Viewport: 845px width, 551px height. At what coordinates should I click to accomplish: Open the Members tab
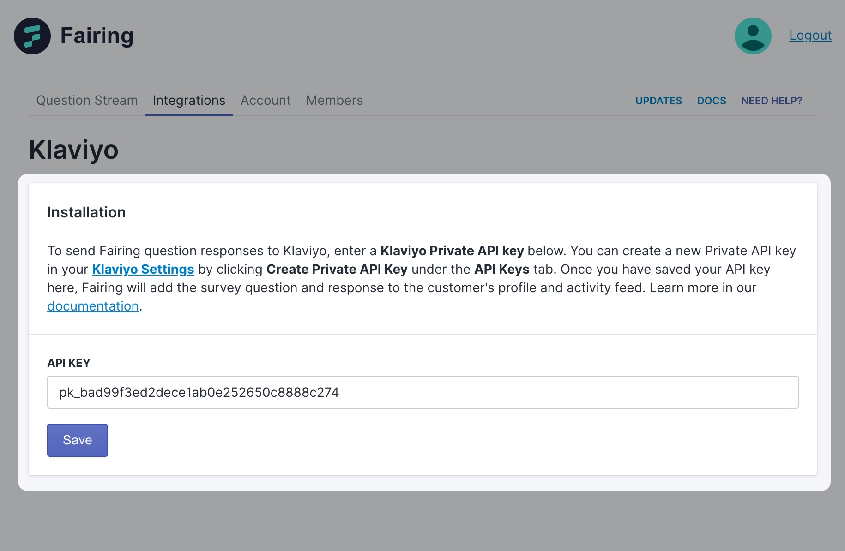click(x=334, y=100)
